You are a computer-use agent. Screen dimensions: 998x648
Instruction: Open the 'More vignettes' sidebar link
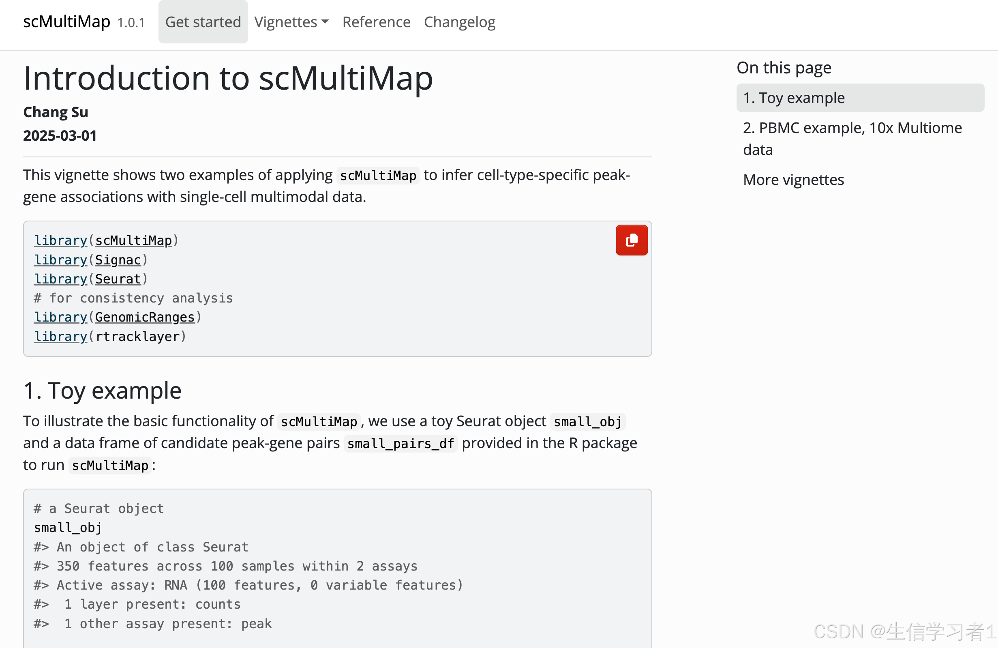tap(793, 180)
